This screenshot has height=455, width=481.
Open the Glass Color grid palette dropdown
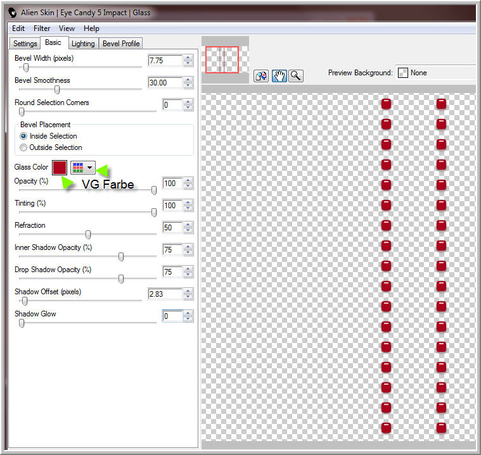83,168
